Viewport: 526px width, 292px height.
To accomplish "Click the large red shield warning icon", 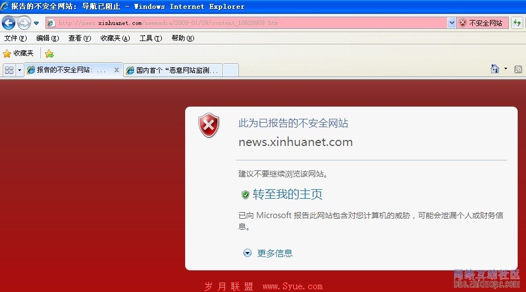I will click(208, 125).
